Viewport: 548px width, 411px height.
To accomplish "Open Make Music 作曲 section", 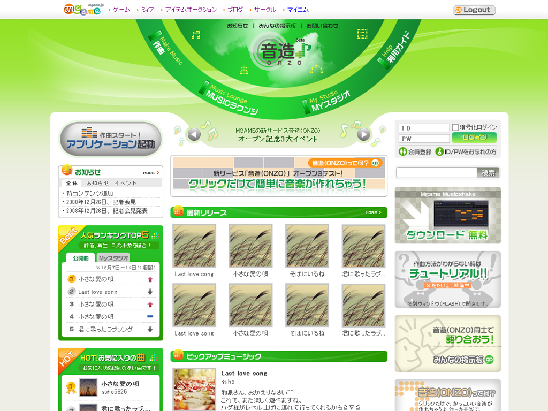I will coord(165,48).
